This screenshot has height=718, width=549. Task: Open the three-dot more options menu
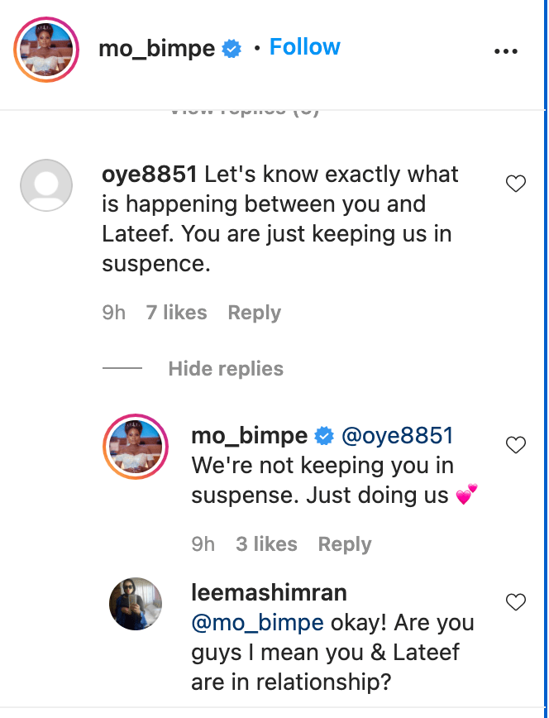pos(504,50)
